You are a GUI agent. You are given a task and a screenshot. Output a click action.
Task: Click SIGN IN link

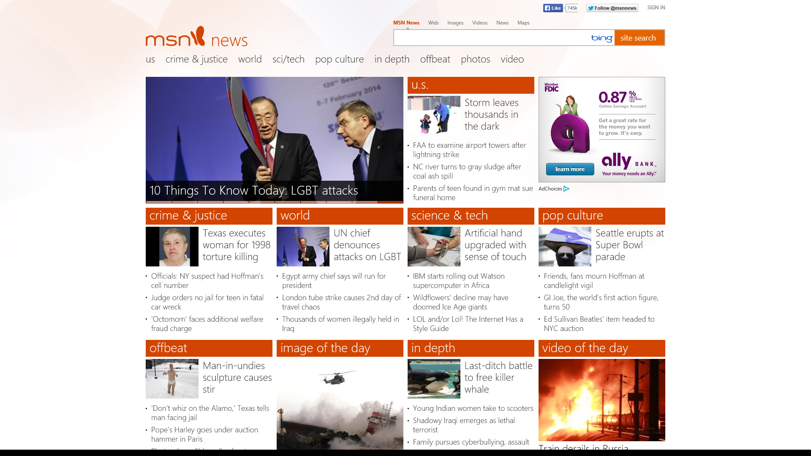point(656,8)
